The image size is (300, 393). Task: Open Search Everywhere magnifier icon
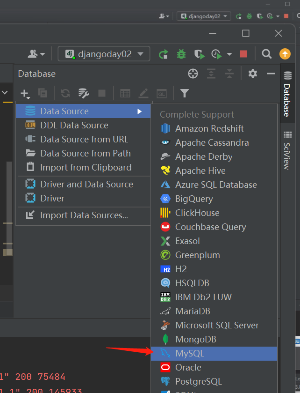pyautogui.click(x=267, y=54)
